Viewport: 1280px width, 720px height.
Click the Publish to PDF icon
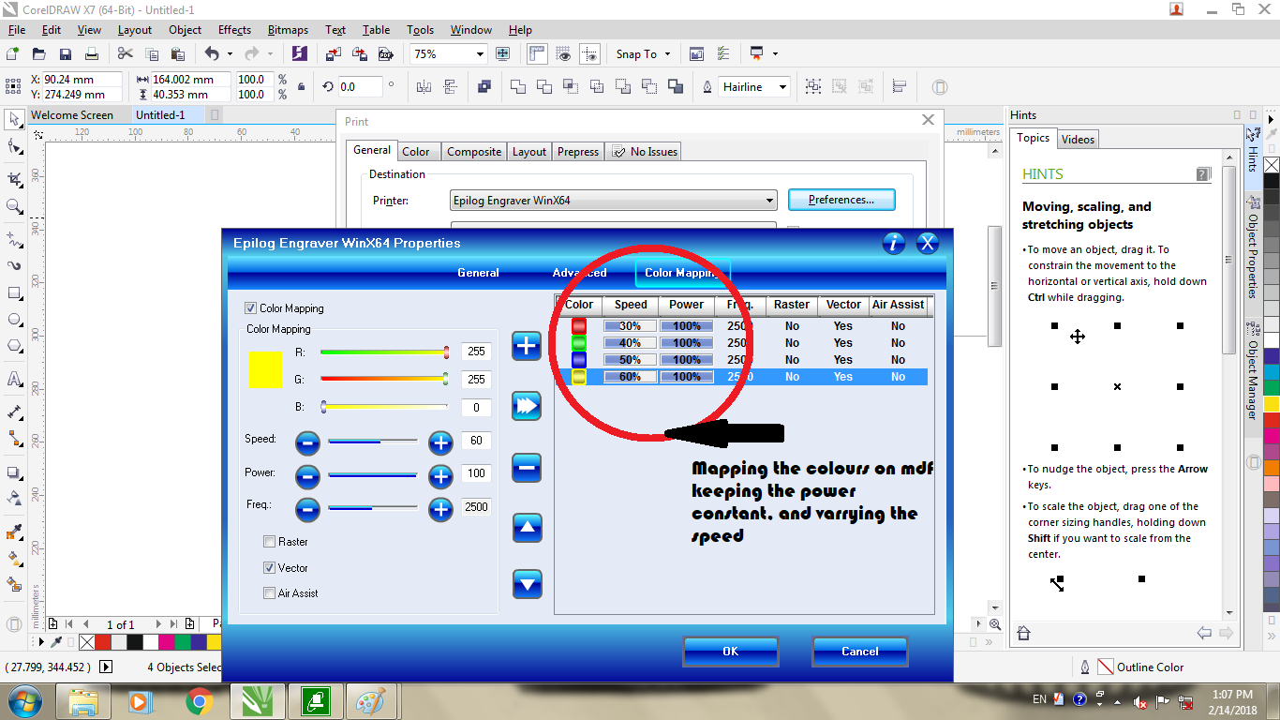(384, 54)
